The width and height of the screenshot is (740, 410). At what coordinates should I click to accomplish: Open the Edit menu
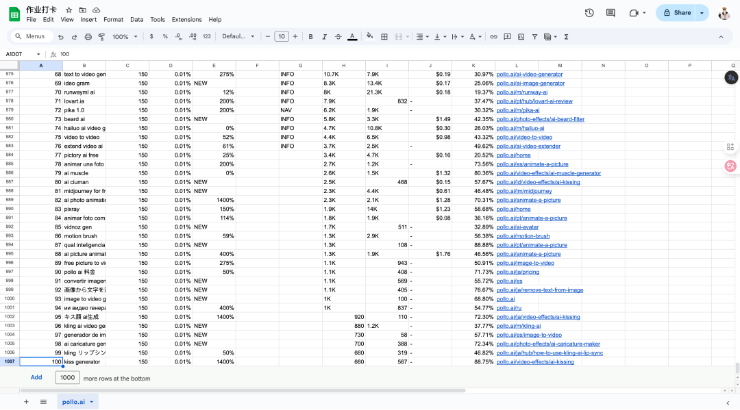[48, 20]
